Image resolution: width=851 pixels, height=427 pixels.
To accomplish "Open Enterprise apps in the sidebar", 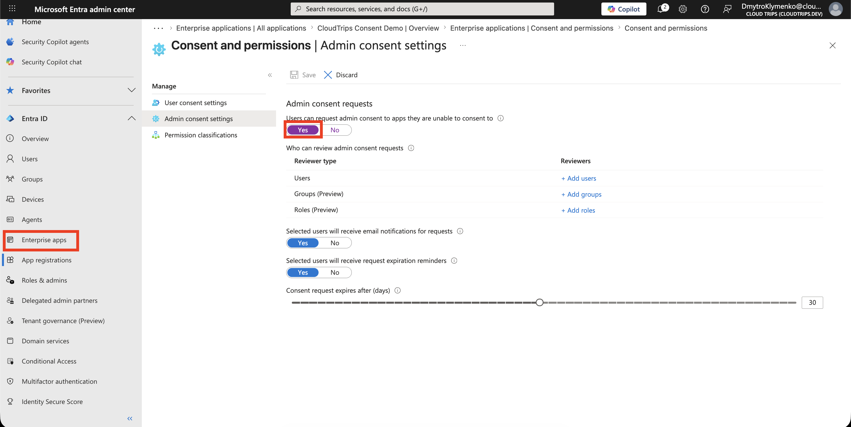I will [x=44, y=240].
